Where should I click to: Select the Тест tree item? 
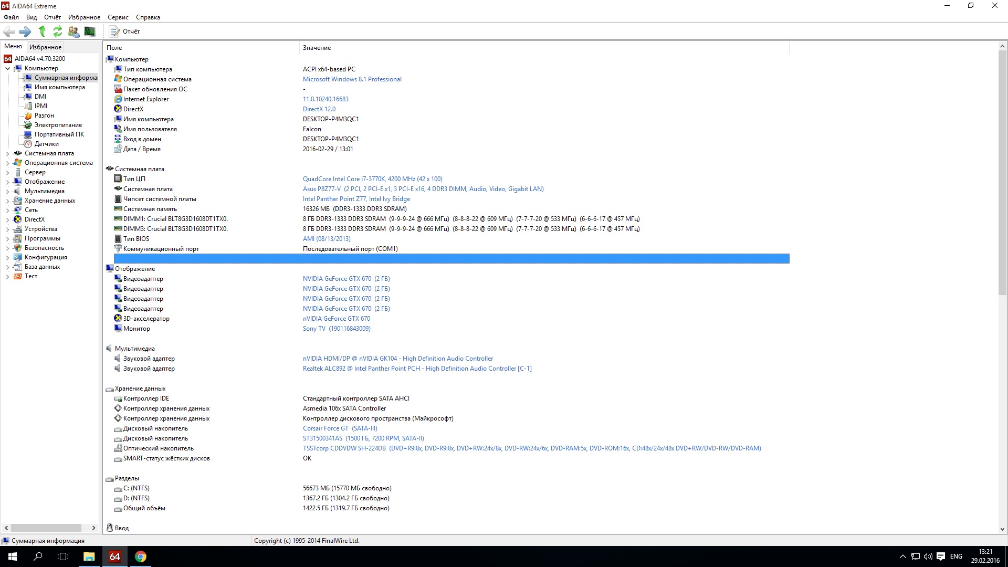pyautogui.click(x=31, y=276)
